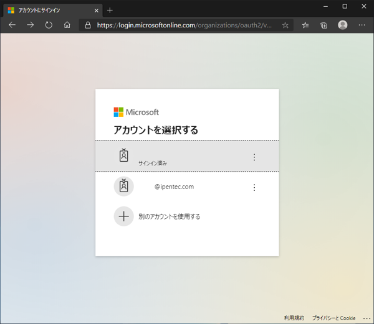Click the heading アカウントを選択する
Viewport: 374px width, 324px height.
(156, 130)
